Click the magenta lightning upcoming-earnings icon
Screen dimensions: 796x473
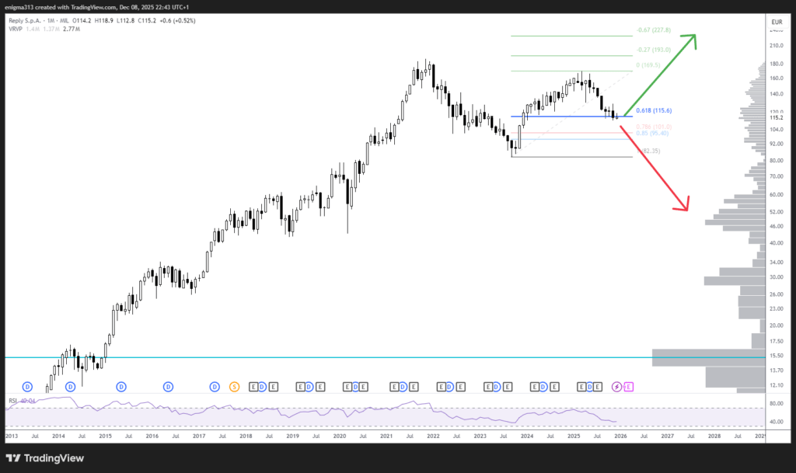615,386
